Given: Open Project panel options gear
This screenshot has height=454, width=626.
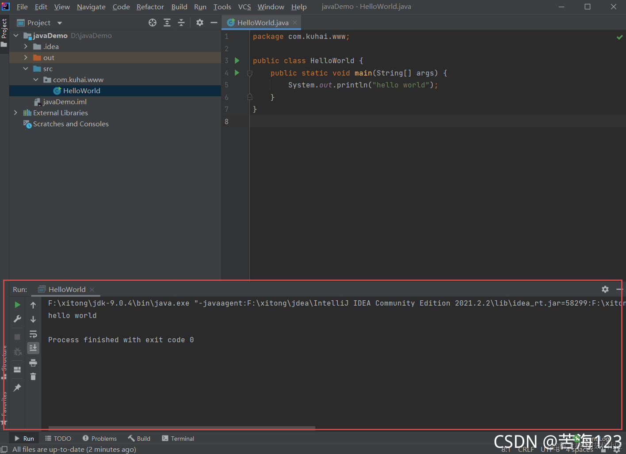Looking at the screenshot, I should [x=200, y=23].
